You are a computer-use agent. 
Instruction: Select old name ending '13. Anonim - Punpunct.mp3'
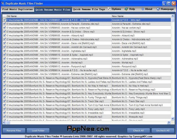[46, 66]
